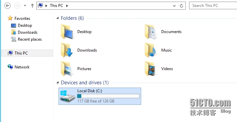Select the Videos folder icon
237x122 pixels.
pyautogui.click(x=150, y=69)
